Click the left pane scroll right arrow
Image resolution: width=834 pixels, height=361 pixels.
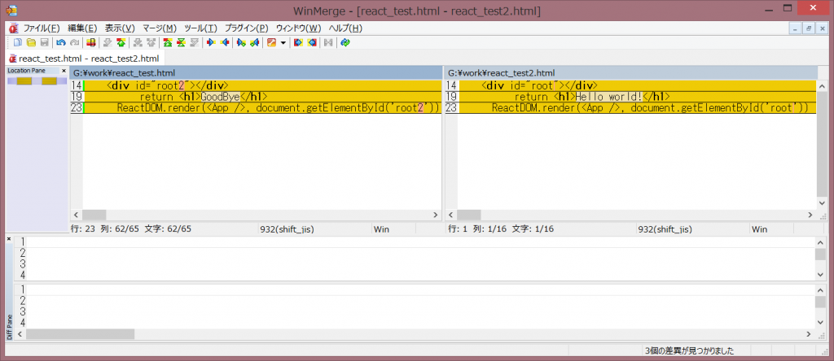(436, 215)
